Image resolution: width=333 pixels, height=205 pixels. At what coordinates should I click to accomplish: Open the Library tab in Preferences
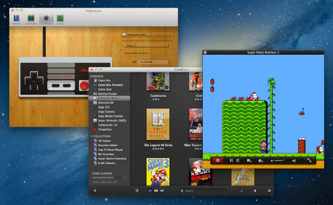tap(16, 20)
